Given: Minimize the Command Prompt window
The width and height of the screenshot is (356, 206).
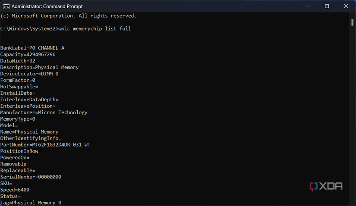Looking at the screenshot, I should pyautogui.click(x=308, y=6).
